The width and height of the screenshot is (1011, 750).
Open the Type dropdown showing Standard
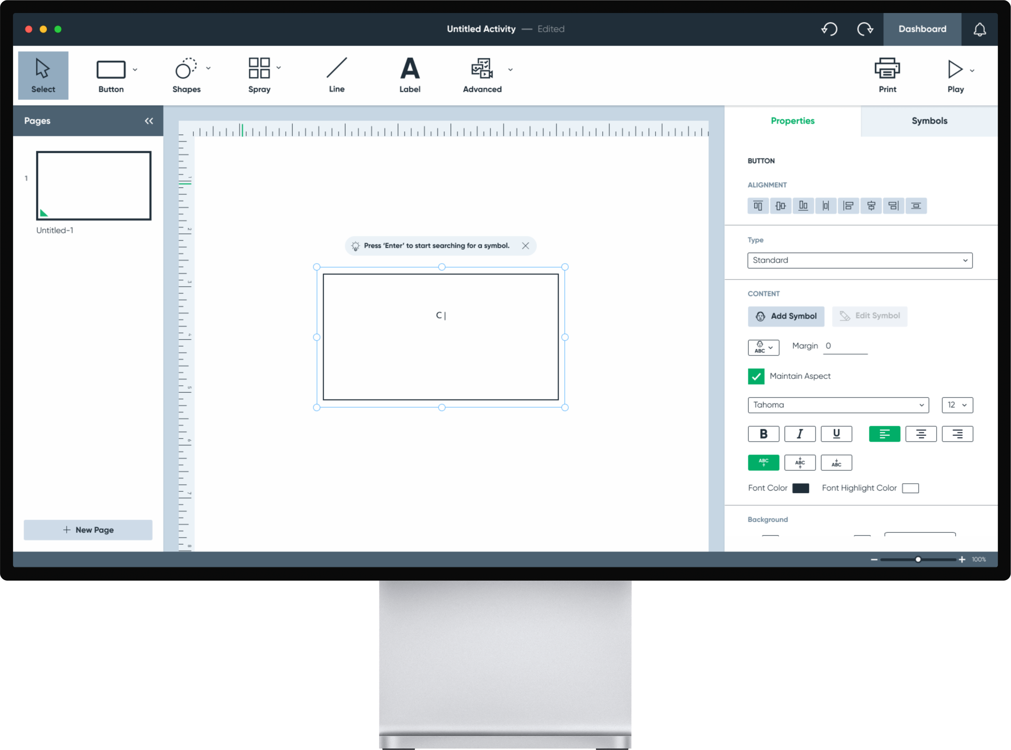click(860, 261)
